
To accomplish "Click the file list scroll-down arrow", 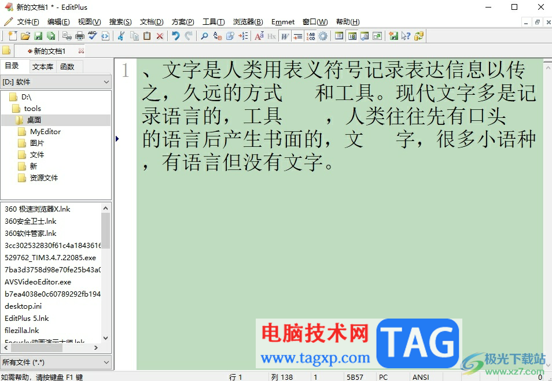I will pyautogui.click(x=106, y=338).
